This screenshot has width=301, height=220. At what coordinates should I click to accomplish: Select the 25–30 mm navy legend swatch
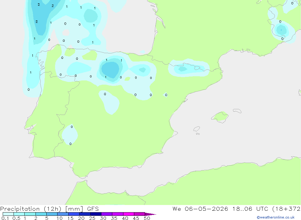pyautogui.click(x=96, y=214)
